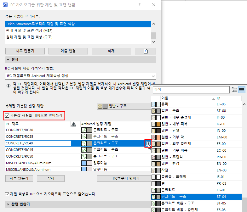Screen dimensions: 247x212
Task: Choose 일반 - 단열 in material list
Action: point(197,131)
